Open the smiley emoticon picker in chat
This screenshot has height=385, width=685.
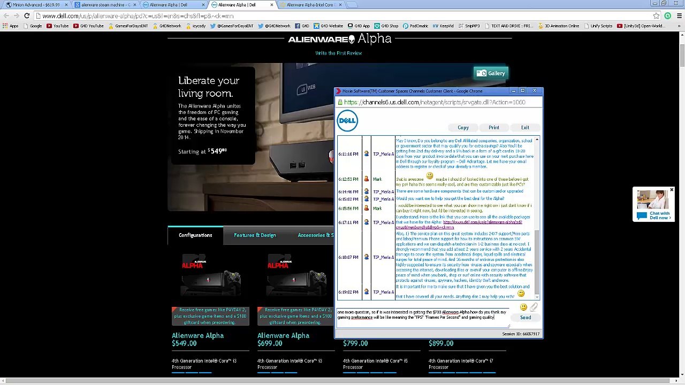point(523,307)
